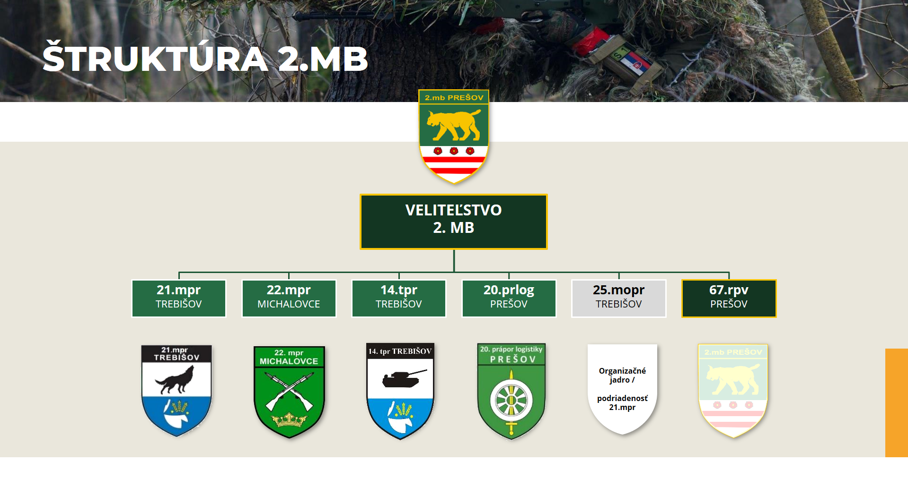
Task: Select the 21.mpr TREBIŠOV wolf shield emblem
Action: coord(178,388)
